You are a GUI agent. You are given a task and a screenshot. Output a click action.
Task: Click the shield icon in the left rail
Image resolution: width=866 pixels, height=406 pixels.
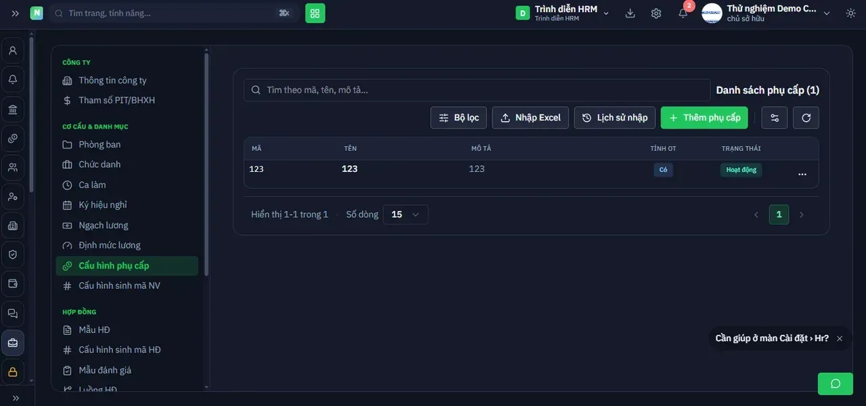click(x=13, y=255)
